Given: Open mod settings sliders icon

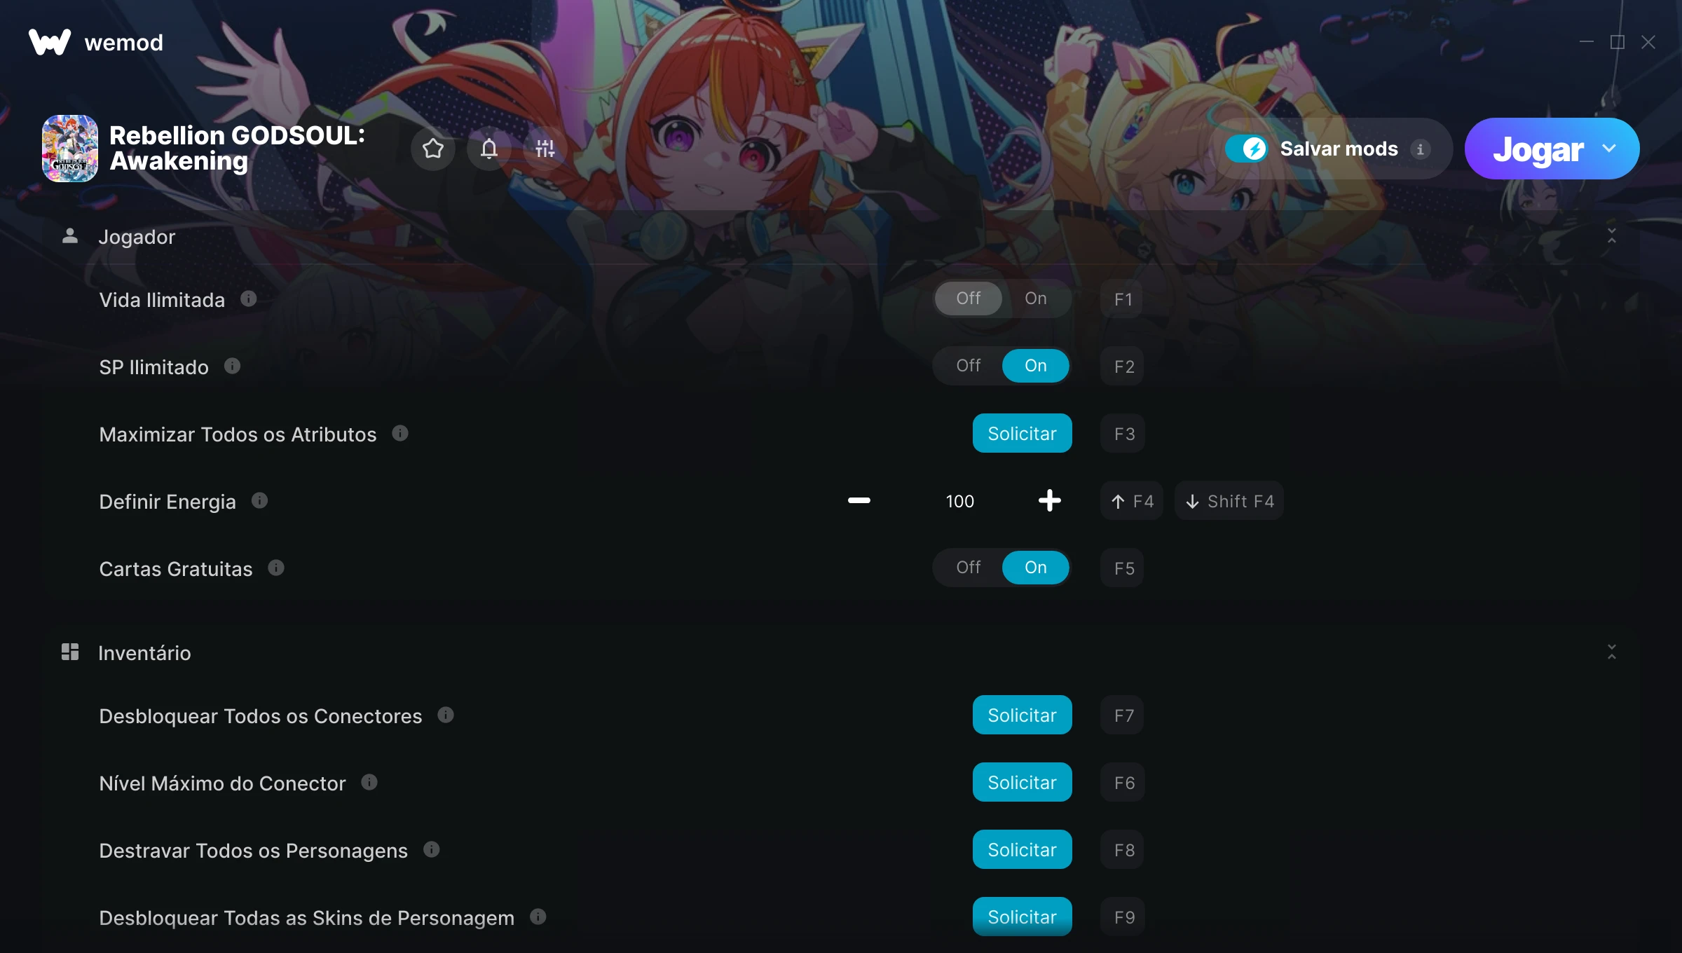Looking at the screenshot, I should tap(545, 149).
